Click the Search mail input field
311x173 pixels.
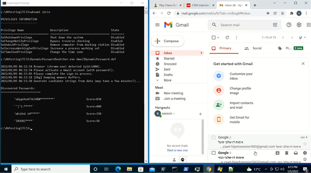point(245,25)
